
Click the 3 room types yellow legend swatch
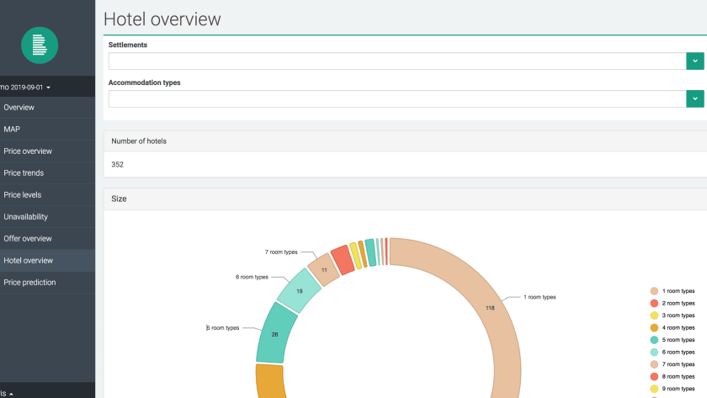654,316
